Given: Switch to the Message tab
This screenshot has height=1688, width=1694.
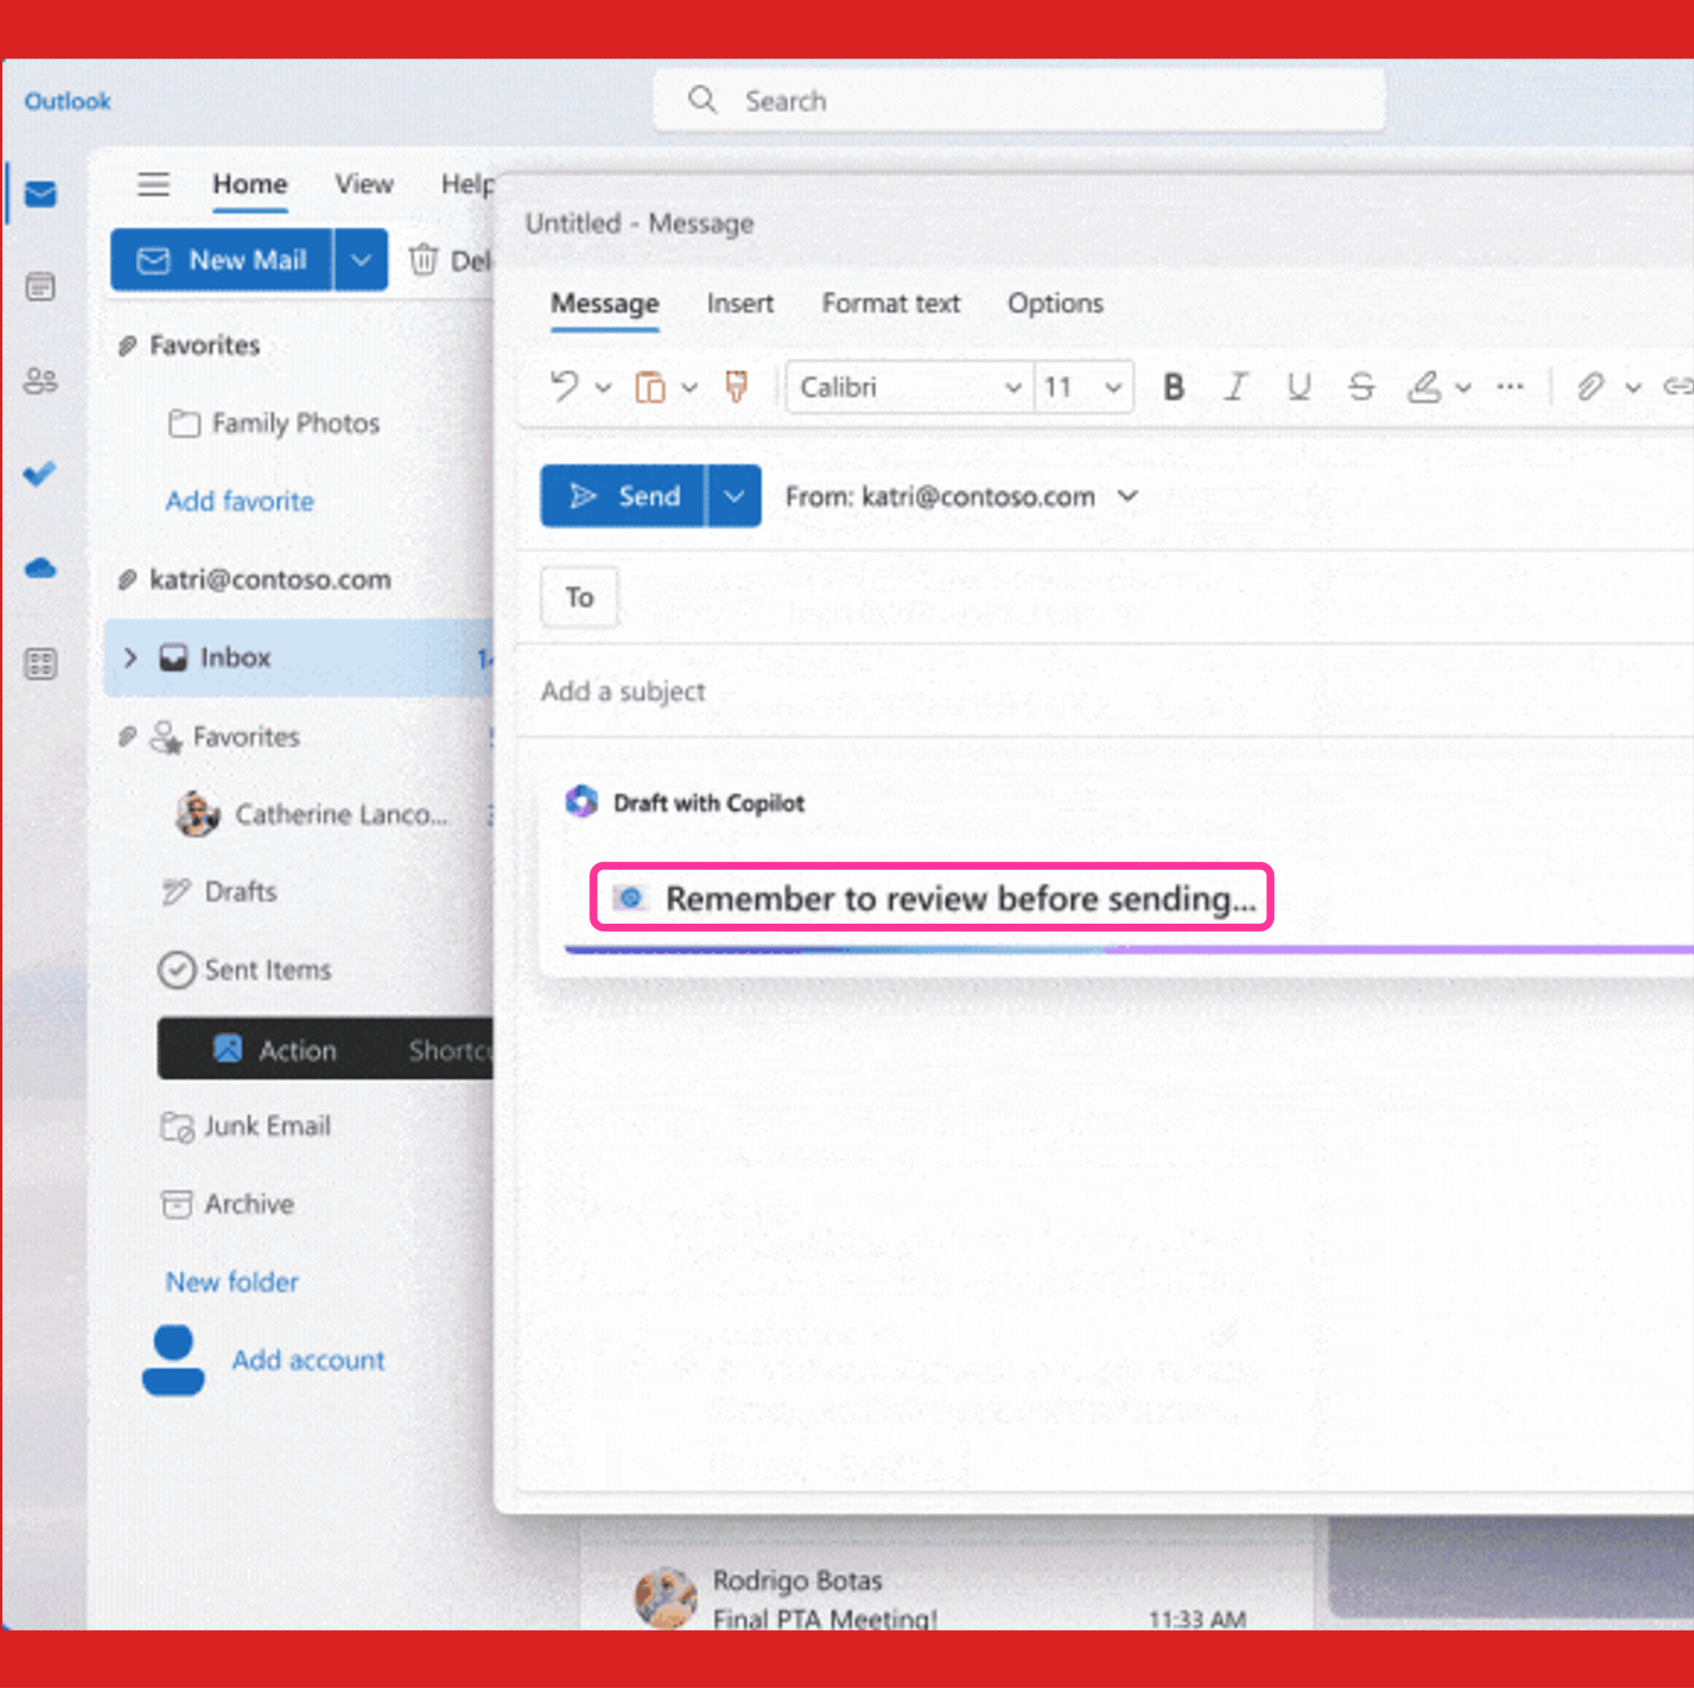Looking at the screenshot, I should [605, 304].
